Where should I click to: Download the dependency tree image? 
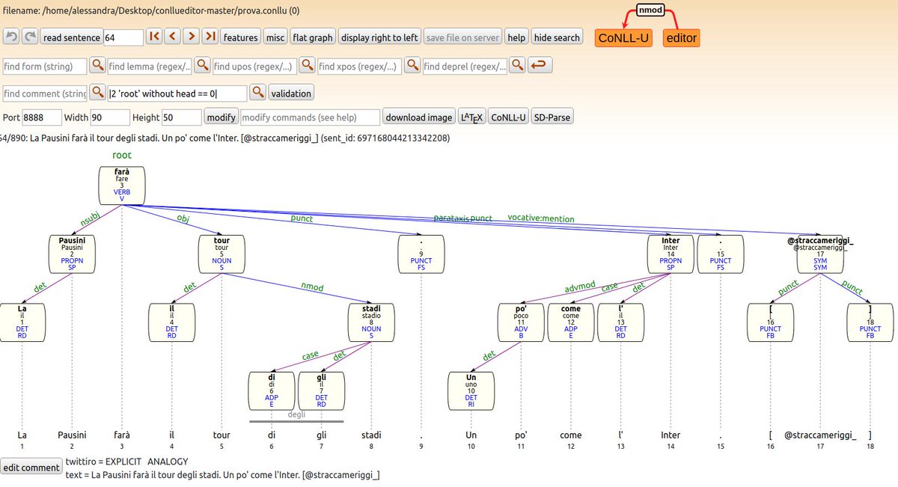[418, 116]
